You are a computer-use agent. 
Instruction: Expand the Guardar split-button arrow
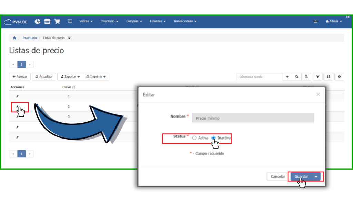pyautogui.click(x=316, y=177)
